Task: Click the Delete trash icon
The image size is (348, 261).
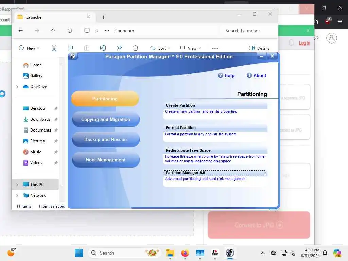Action: pyautogui.click(x=136, y=48)
